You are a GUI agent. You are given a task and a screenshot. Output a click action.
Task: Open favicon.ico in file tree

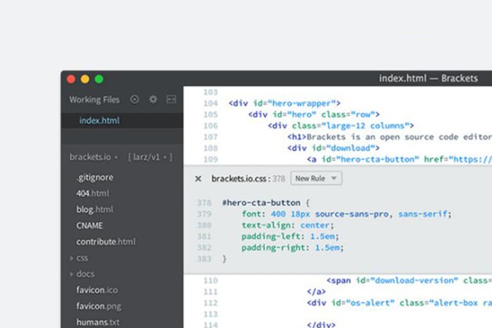click(97, 290)
